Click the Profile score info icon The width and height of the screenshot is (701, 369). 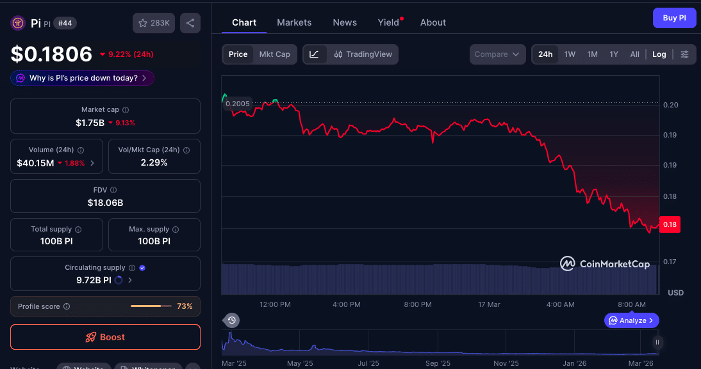67,306
